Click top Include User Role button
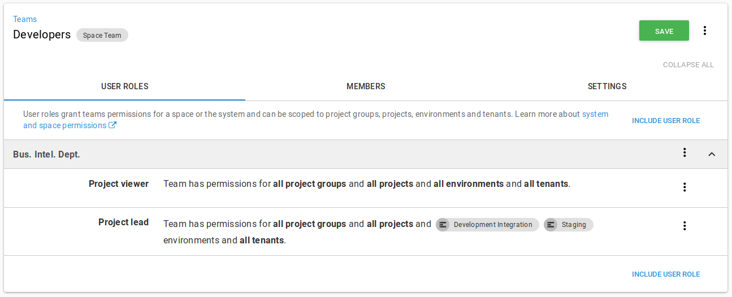Image resolution: width=732 pixels, height=297 pixels. point(665,121)
